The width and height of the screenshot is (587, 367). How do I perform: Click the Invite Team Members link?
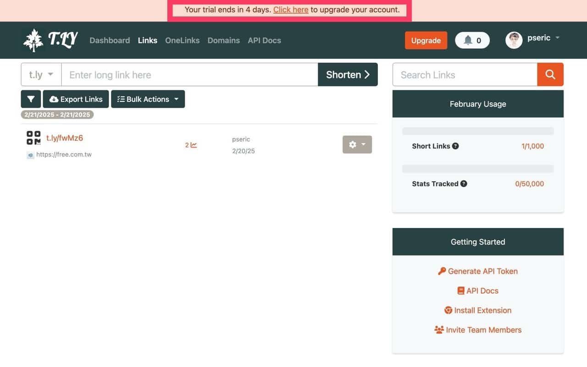tap(478, 330)
